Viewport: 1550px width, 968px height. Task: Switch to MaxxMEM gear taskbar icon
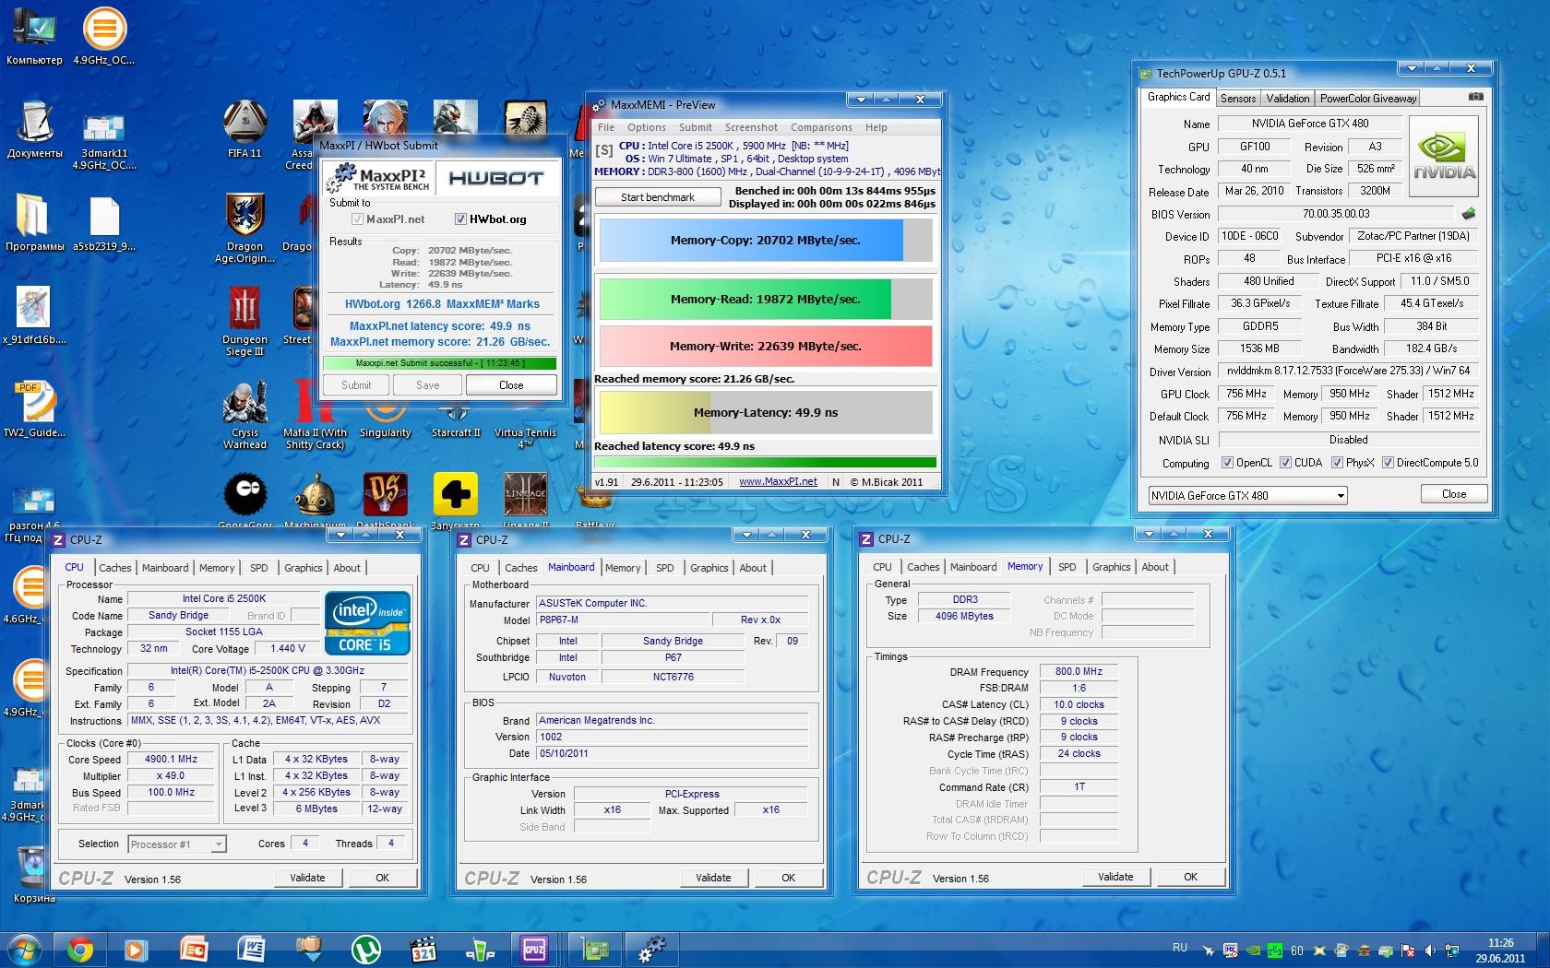652,950
